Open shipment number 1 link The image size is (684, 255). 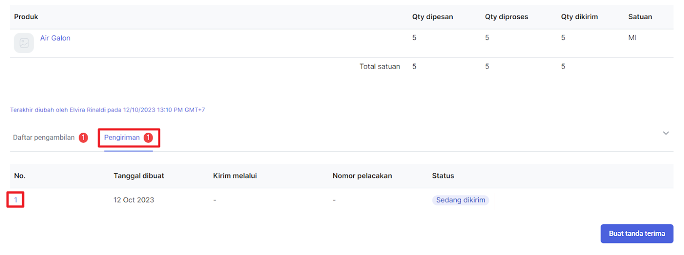click(16, 200)
